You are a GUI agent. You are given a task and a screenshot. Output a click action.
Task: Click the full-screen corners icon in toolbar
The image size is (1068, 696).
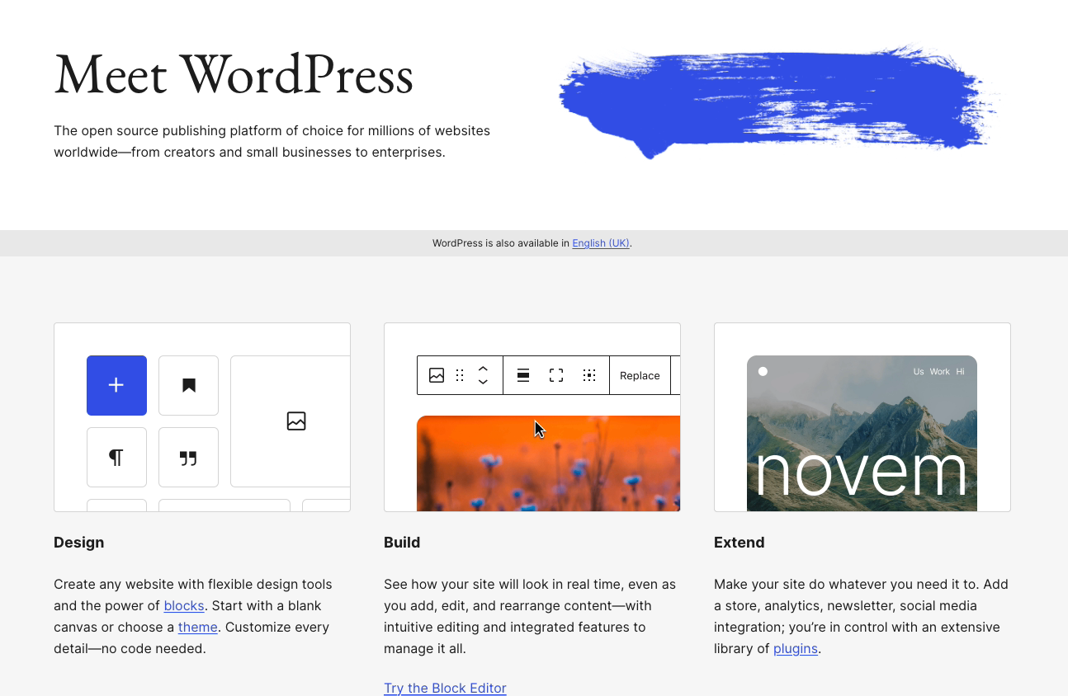(556, 375)
